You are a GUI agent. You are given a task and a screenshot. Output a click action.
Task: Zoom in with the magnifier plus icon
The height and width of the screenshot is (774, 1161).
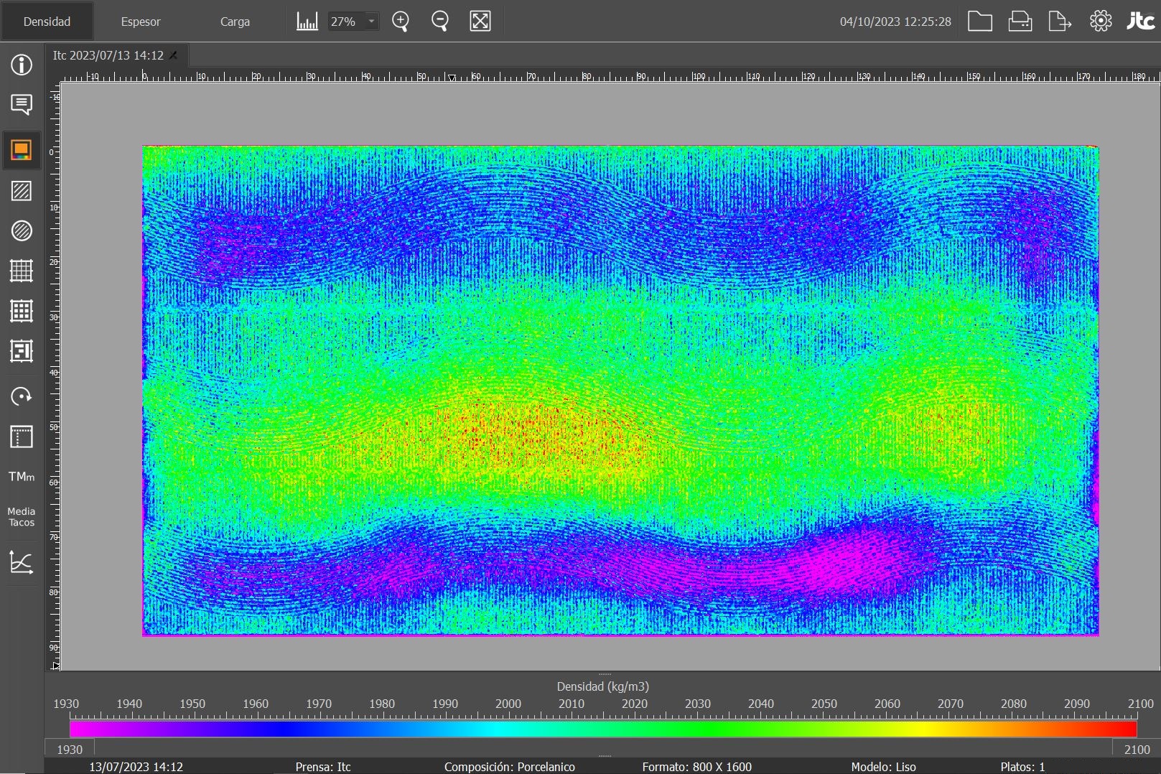(x=401, y=22)
